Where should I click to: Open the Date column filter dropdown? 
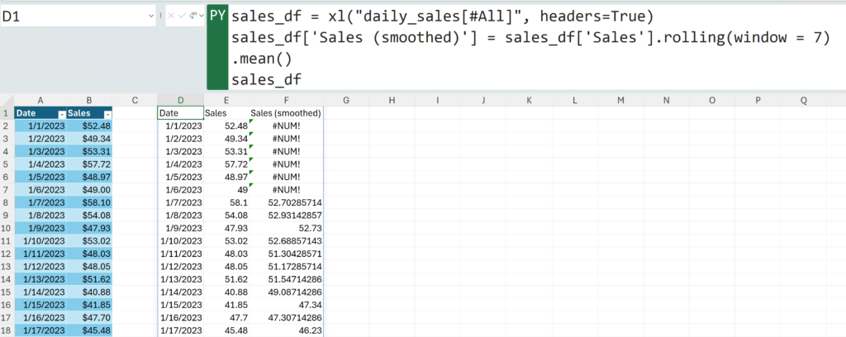[x=61, y=114]
